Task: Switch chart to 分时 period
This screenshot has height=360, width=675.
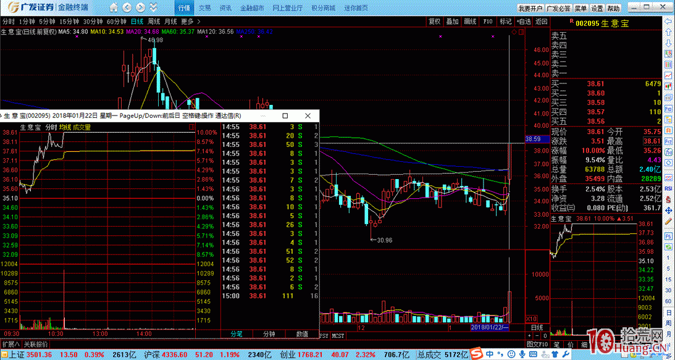Action: 8,22
